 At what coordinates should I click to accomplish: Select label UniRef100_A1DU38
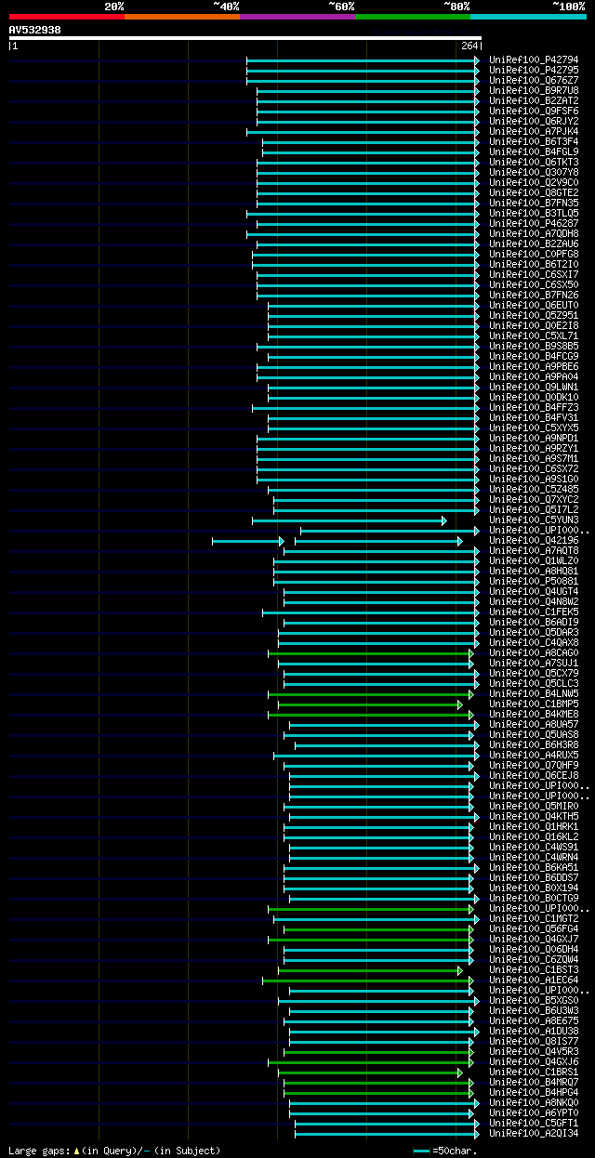click(534, 1032)
